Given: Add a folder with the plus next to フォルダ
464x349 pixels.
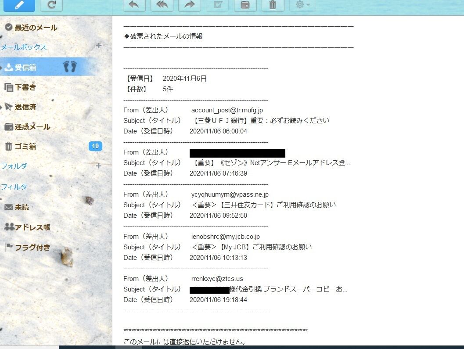Looking at the screenshot, I should click(x=99, y=166).
